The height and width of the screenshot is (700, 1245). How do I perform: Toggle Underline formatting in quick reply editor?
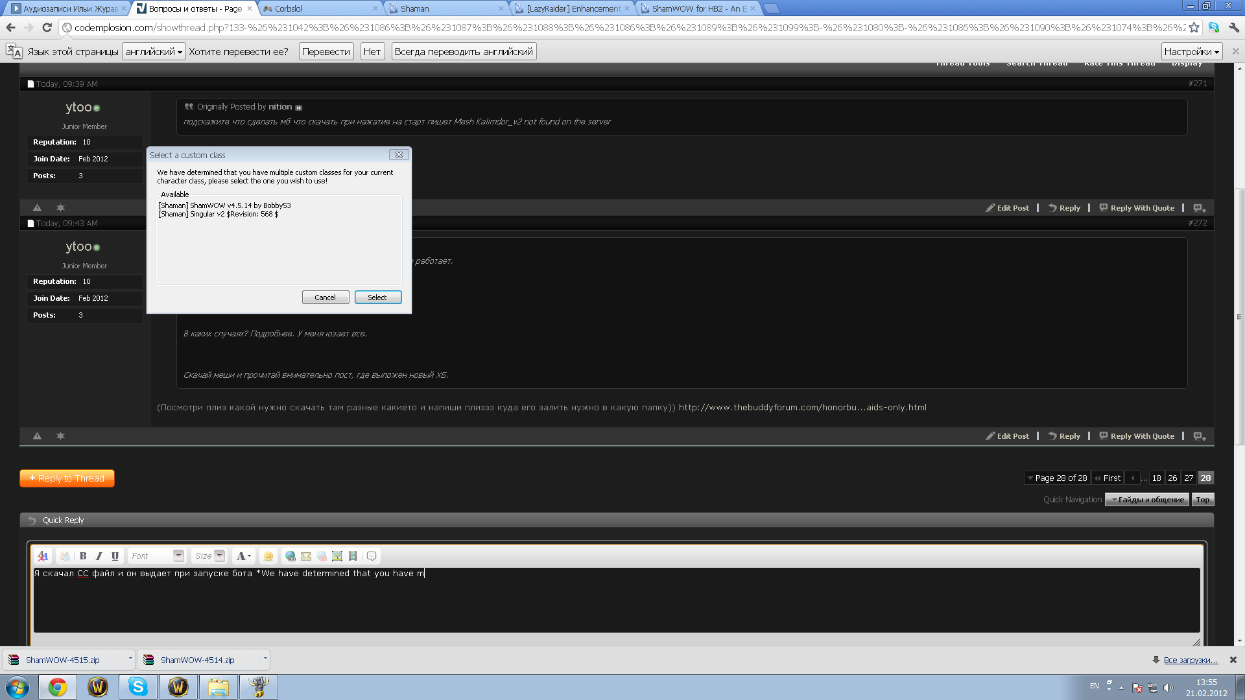pos(115,556)
